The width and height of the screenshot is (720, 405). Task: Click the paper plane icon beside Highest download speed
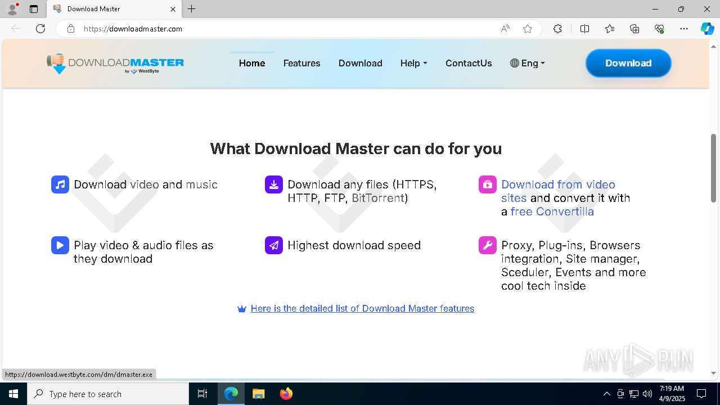point(274,245)
